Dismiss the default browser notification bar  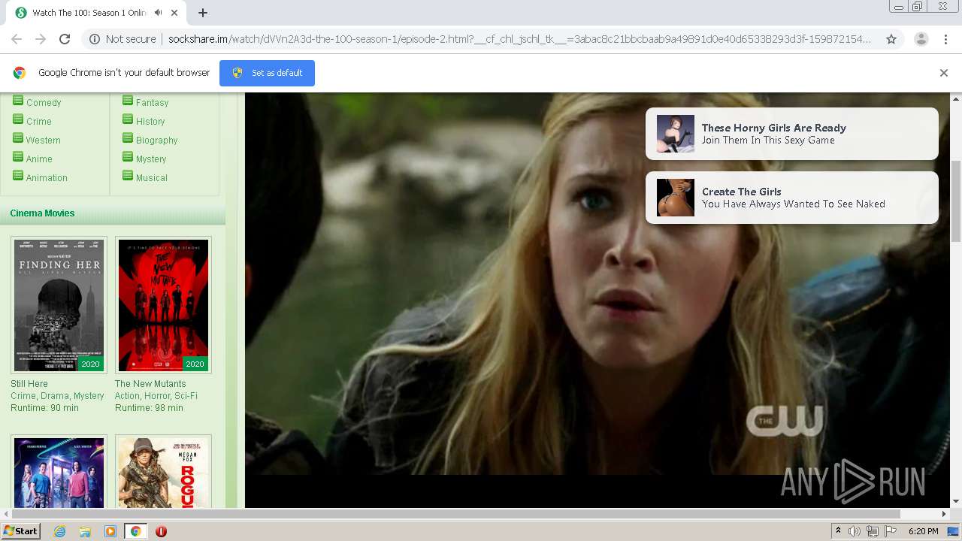pos(944,73)
